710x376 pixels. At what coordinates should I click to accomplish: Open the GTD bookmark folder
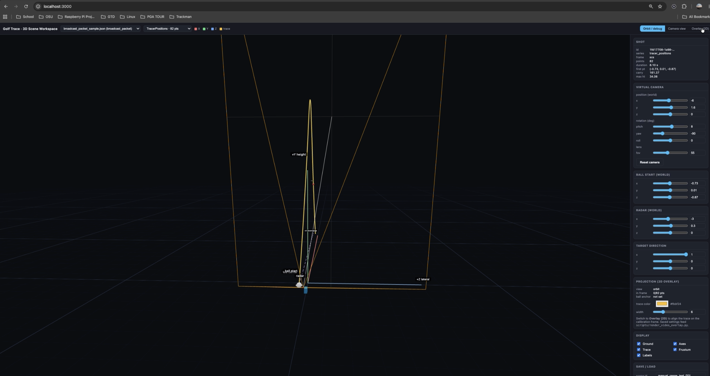tap(108, 17)
